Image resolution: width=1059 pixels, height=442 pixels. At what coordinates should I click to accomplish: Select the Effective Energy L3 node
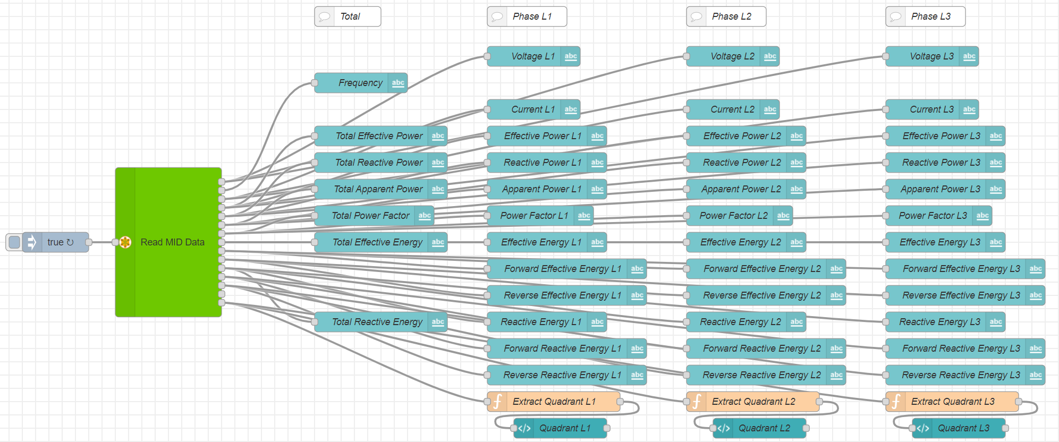coord(945,242)
